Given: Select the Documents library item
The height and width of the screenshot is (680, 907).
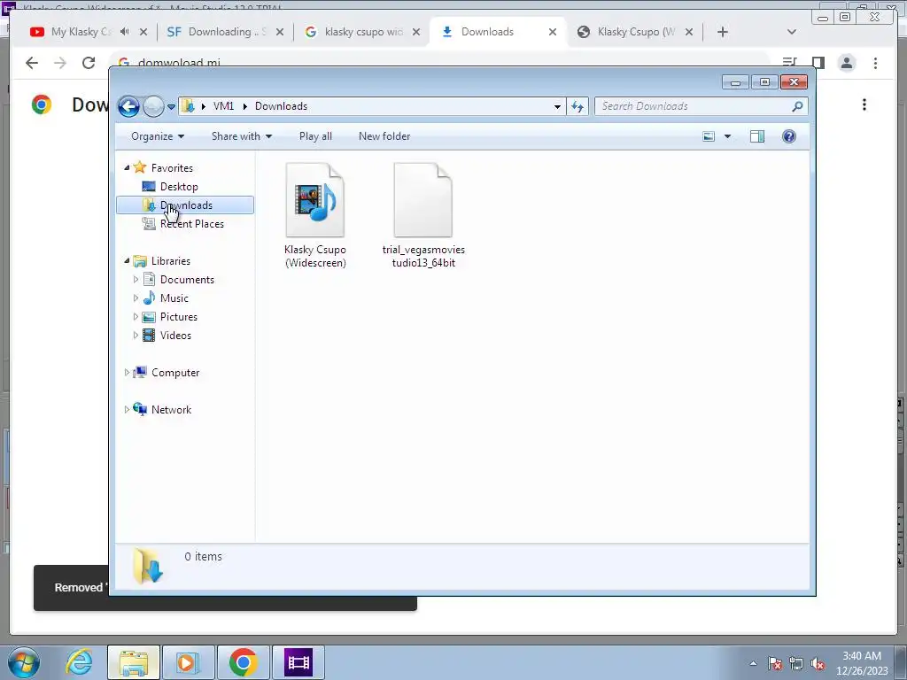Looking at the screenshot, I should (186, 280).
